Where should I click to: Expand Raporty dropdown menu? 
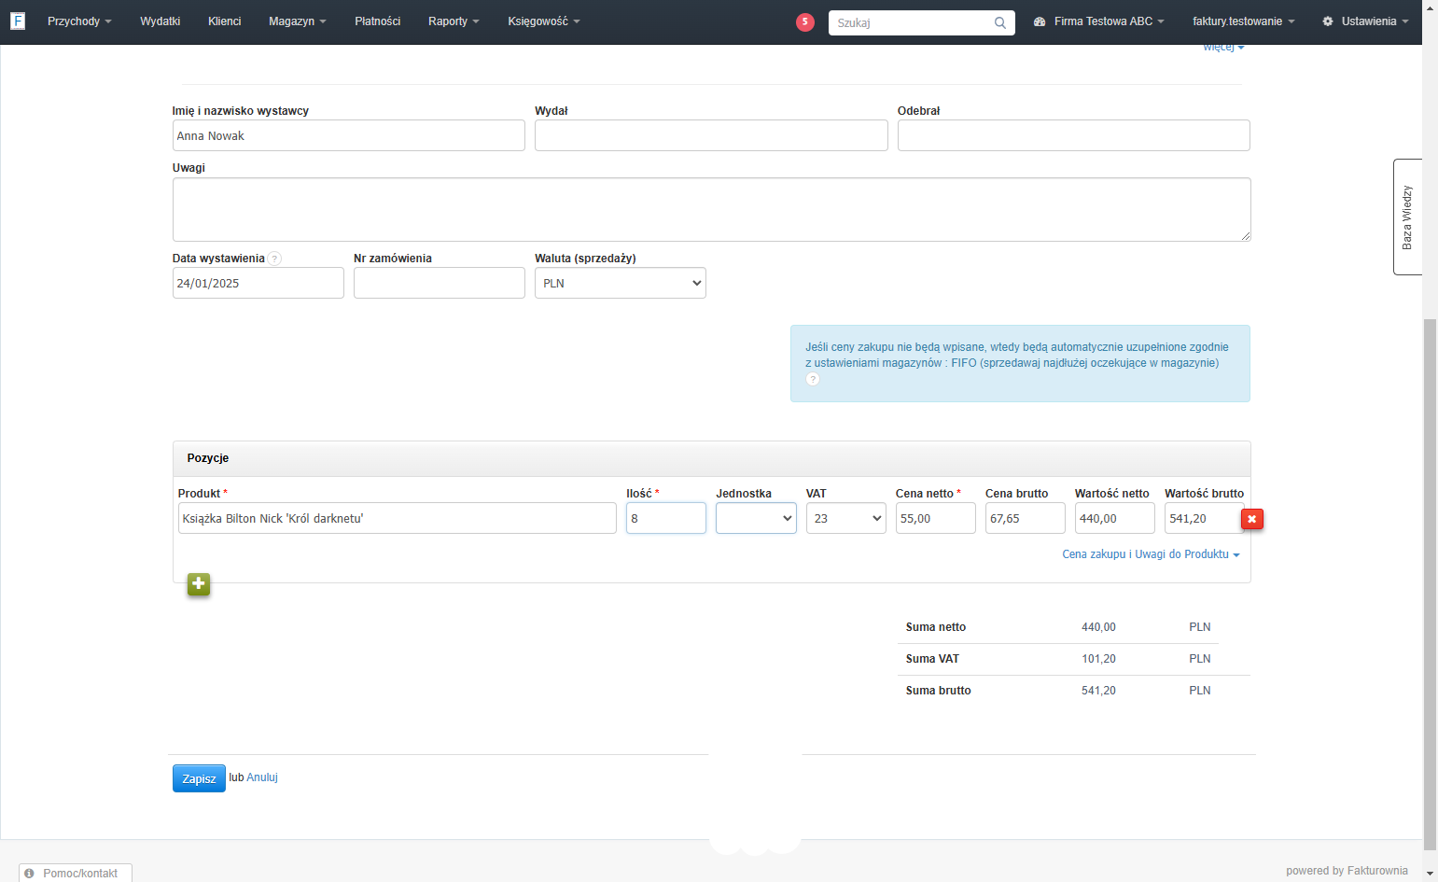[x=454, y=21]
